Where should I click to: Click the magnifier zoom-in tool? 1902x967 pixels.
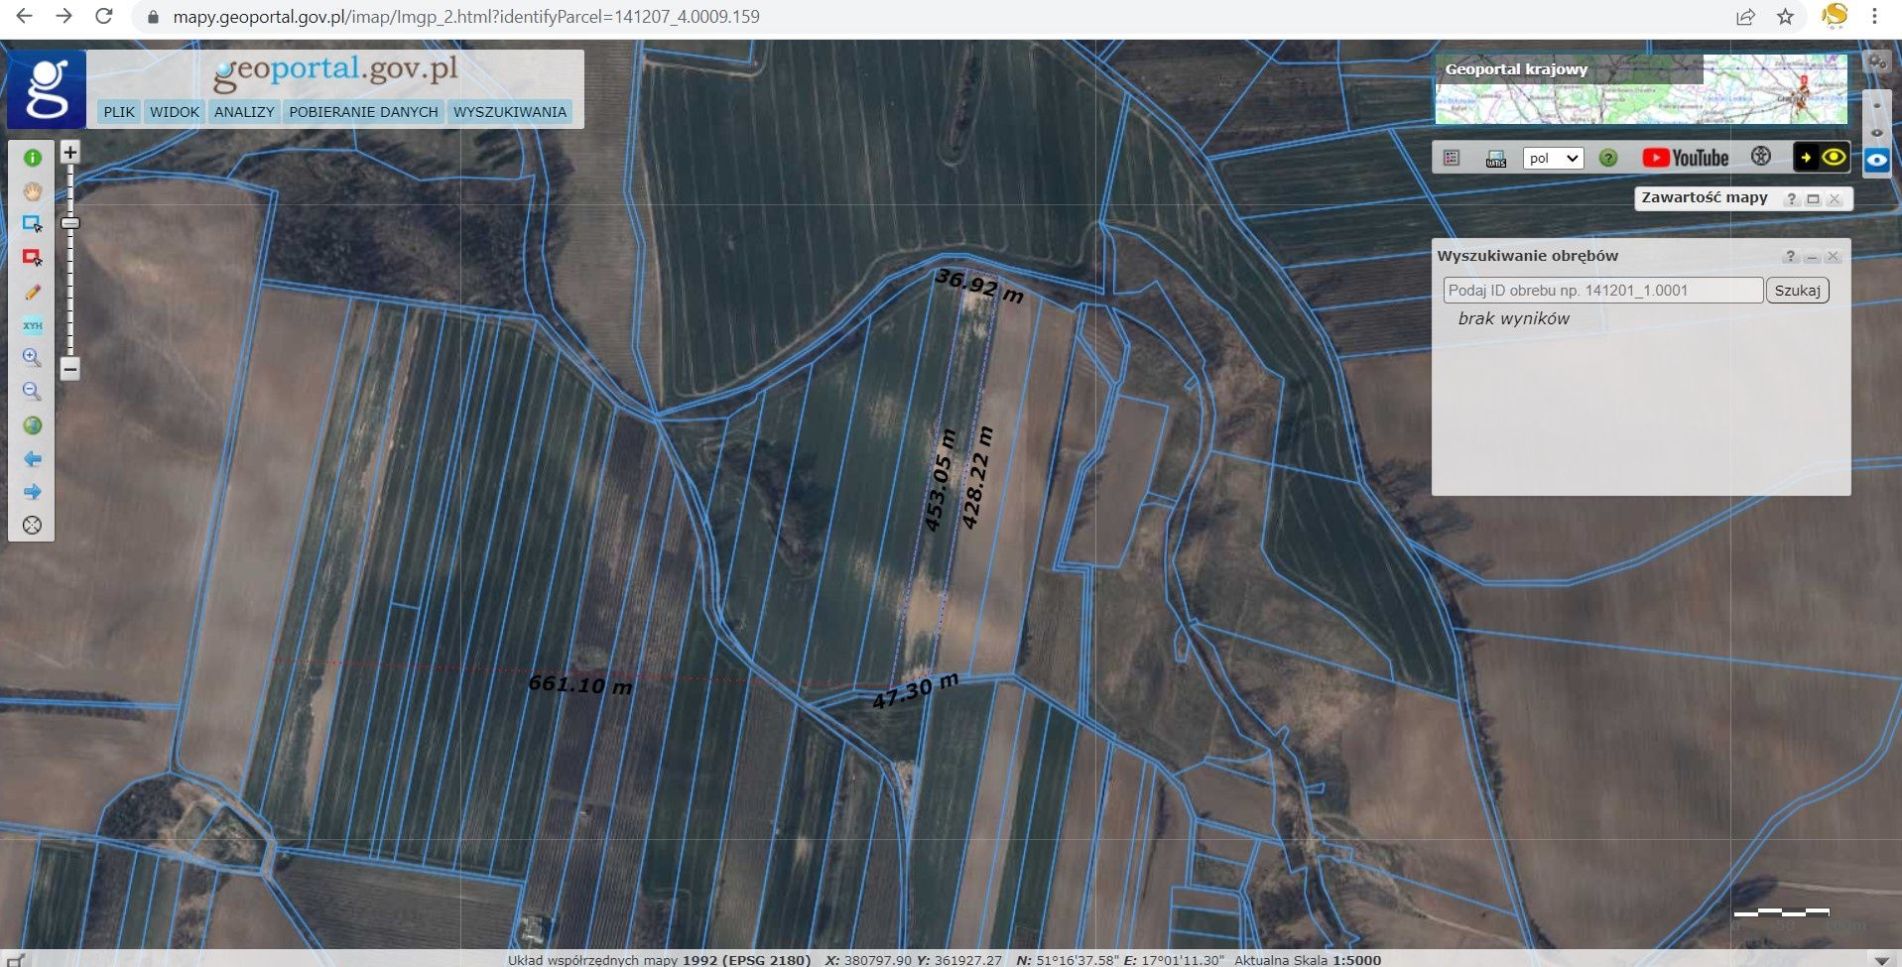click(x=32, y=358)
